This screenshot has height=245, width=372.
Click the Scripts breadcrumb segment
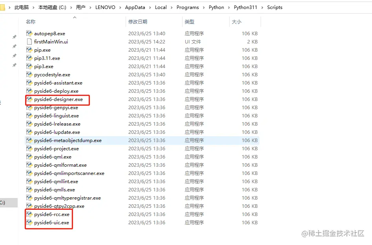pos(275,7)
